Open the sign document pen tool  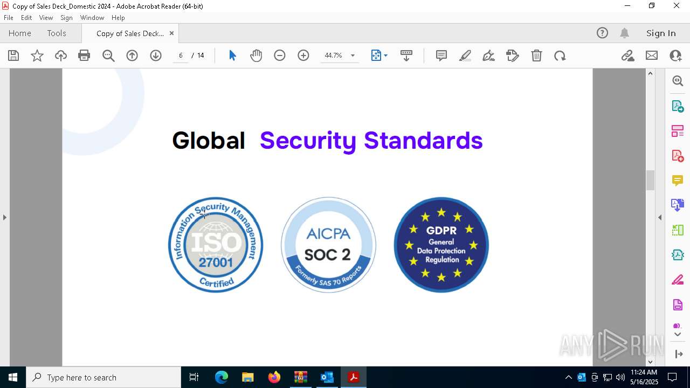point(489,56)
